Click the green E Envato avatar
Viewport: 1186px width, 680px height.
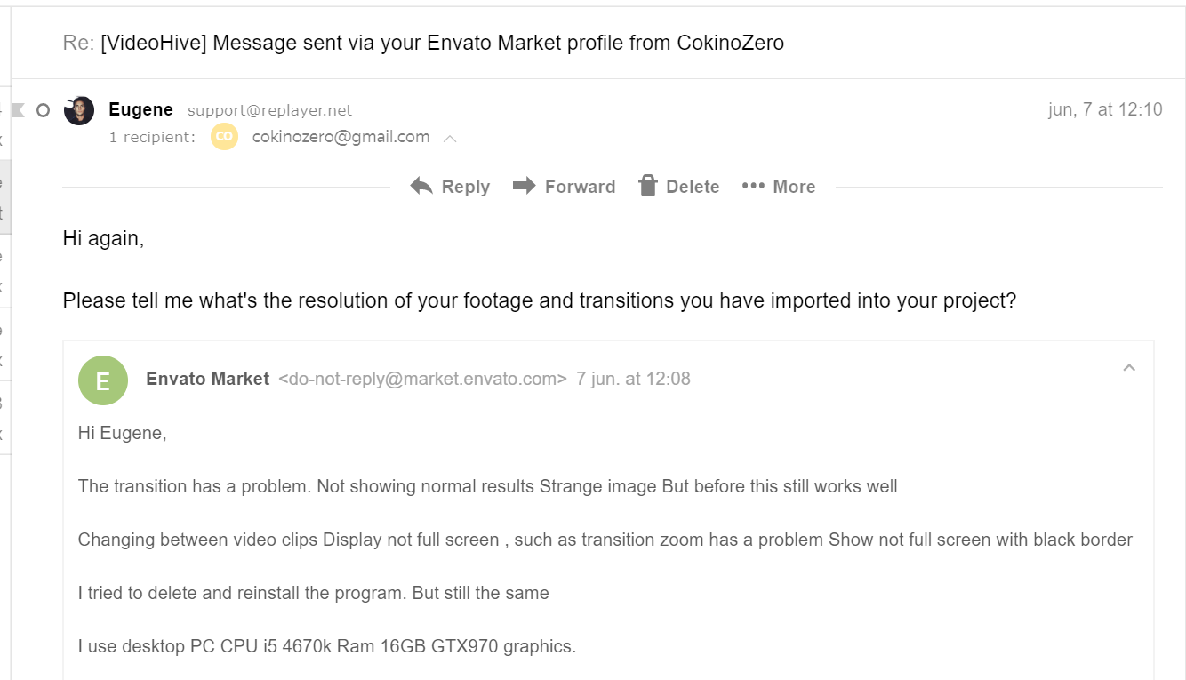coord(102,380)
